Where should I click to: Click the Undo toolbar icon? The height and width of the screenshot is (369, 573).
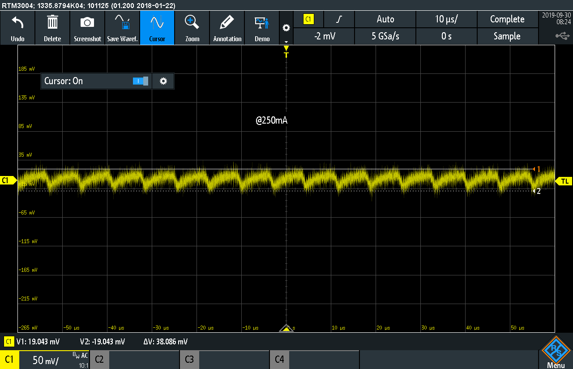click(x=17, y=28)
